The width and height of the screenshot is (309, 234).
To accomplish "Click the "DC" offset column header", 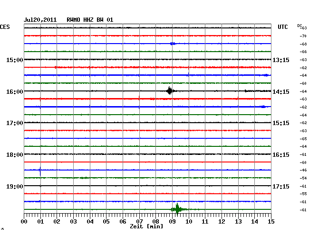I will tap(299, 26).
